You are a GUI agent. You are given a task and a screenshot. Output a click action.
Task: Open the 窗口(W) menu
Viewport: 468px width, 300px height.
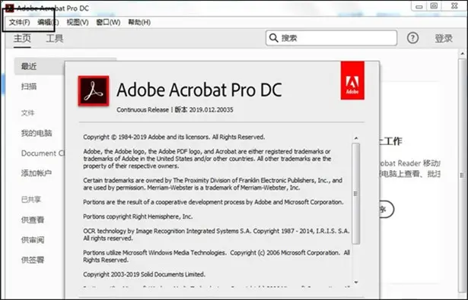108,22
